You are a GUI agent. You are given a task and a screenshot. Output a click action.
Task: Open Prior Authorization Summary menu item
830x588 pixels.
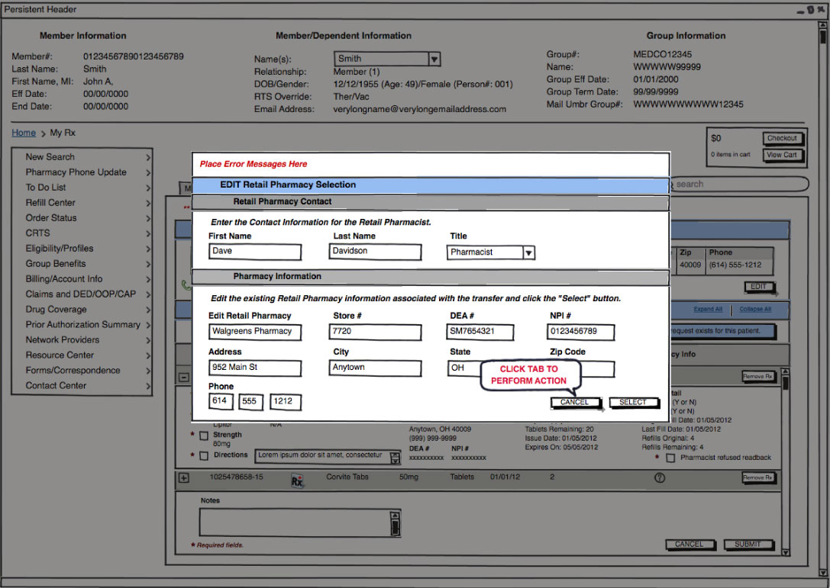click(x=82, y=325)
